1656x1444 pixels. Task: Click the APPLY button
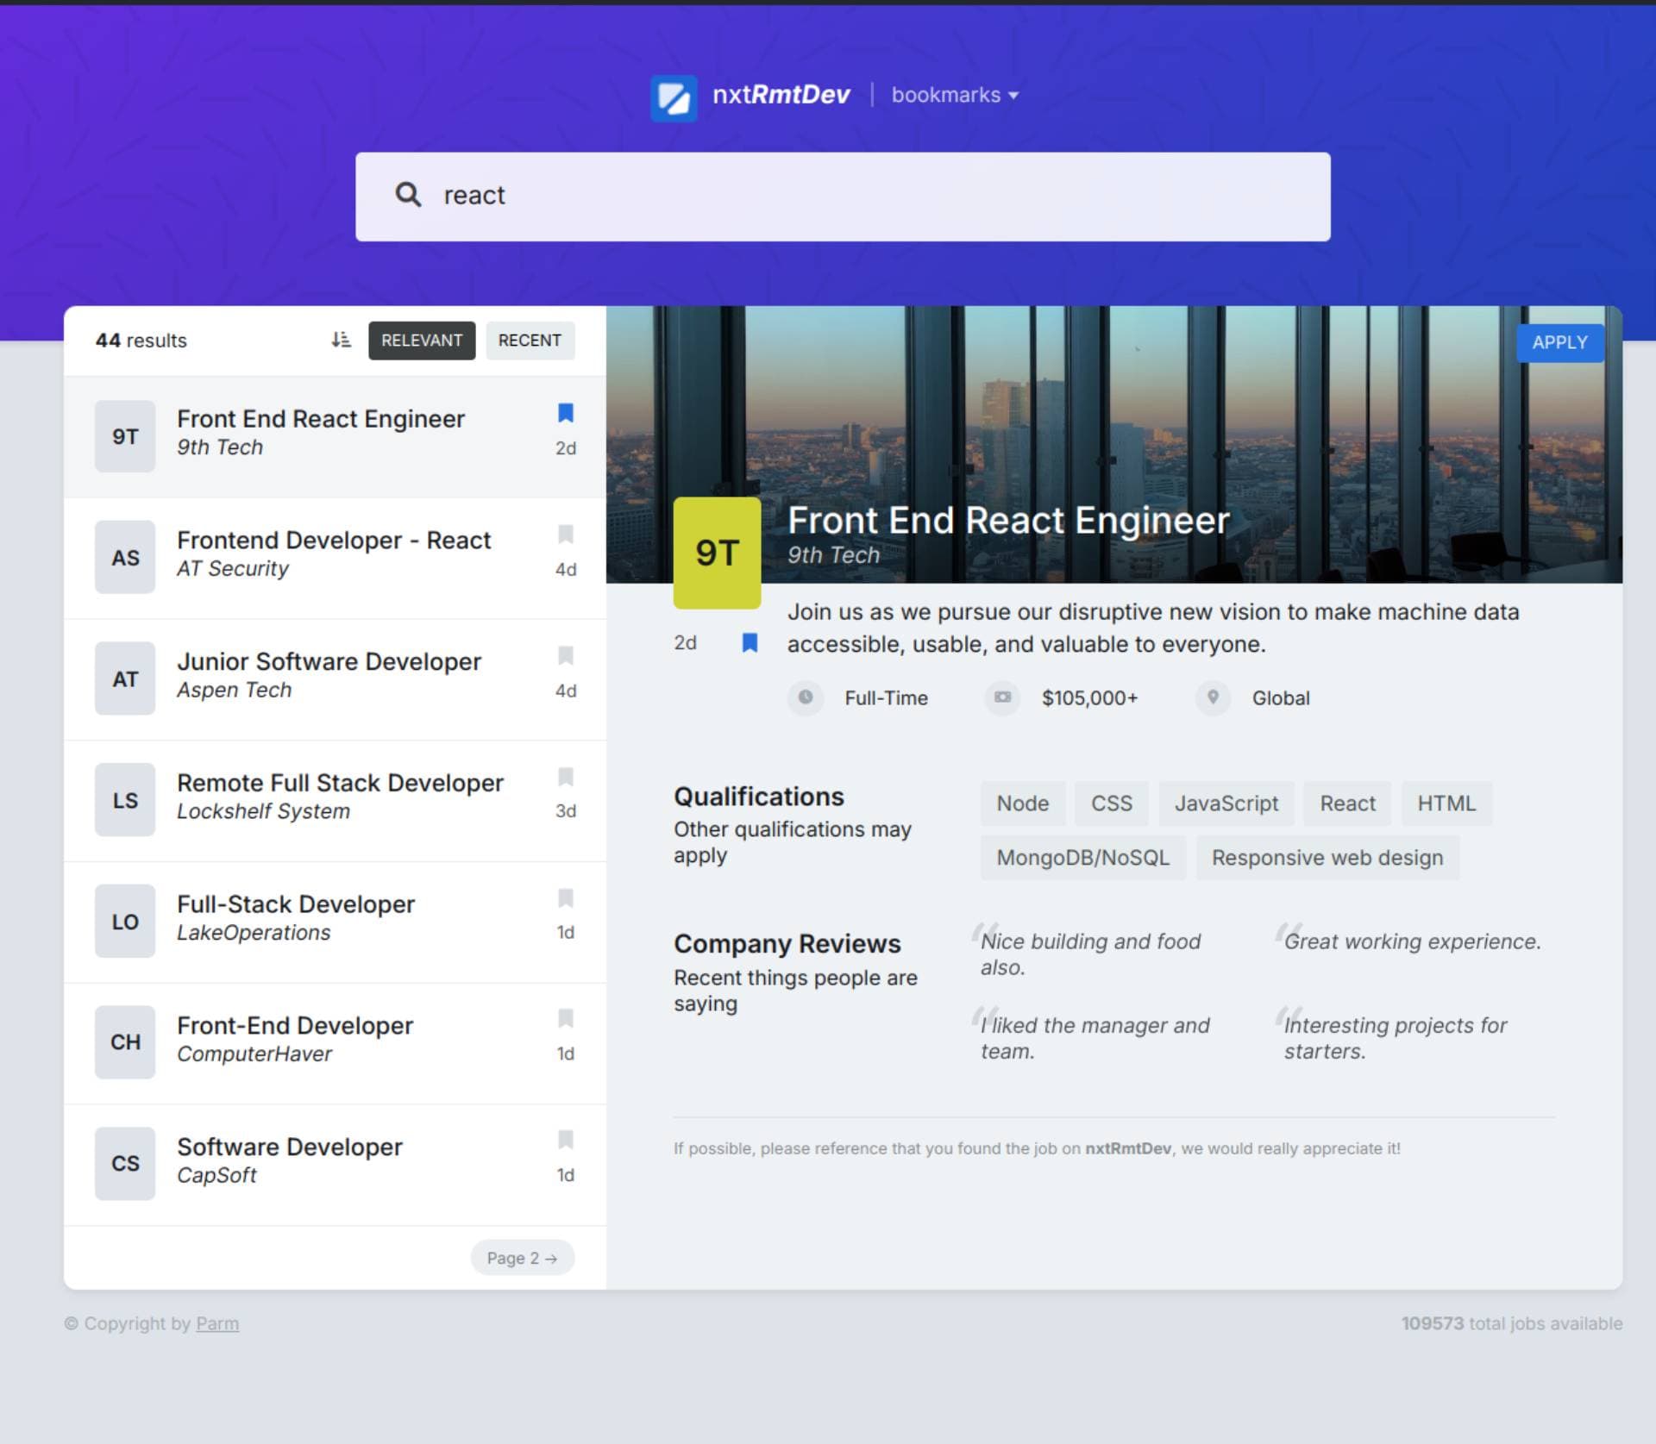pos(1559,342)
